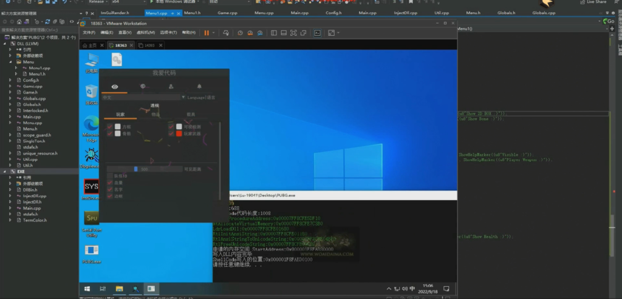The height and width of the screenshot is (299, 622).
Task: Collapse the EXE project node
Action: pyautogui.click(x=5, y=172)
